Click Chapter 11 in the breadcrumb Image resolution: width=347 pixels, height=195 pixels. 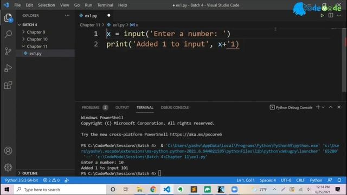(x=90, y=25)
